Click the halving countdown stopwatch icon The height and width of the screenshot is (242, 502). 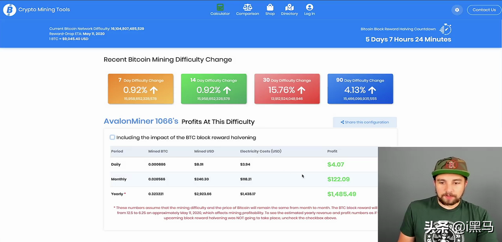(x=445, y=29)
